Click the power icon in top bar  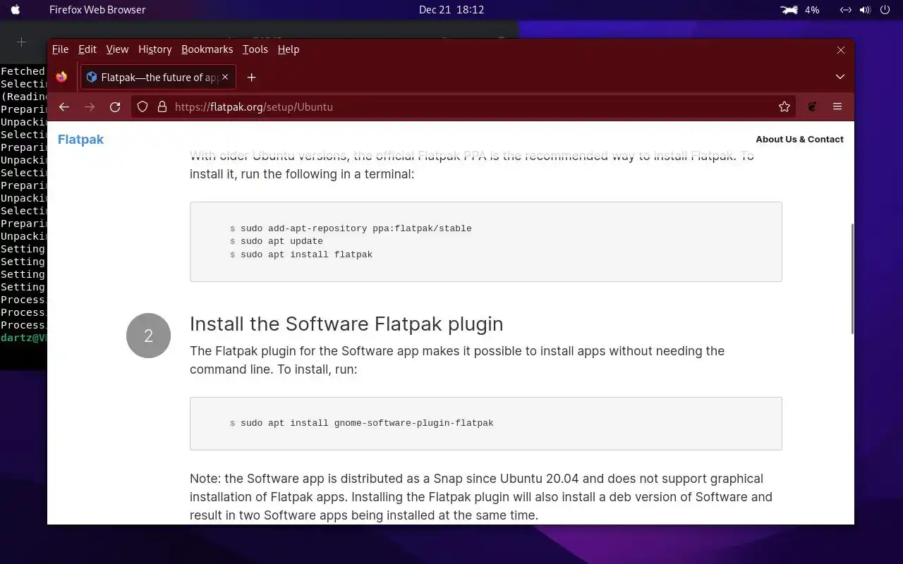tap(885, 10)
